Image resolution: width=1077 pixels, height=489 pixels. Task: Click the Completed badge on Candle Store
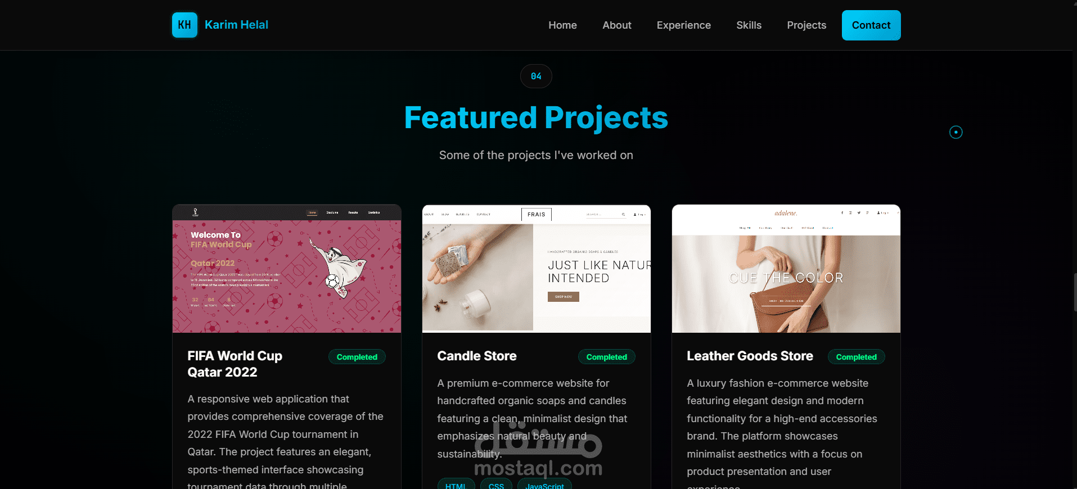pyautogui.click(x=606, y=357)
